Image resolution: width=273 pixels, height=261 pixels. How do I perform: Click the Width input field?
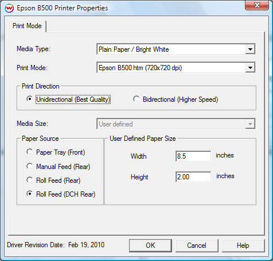(x=193, y=156)
